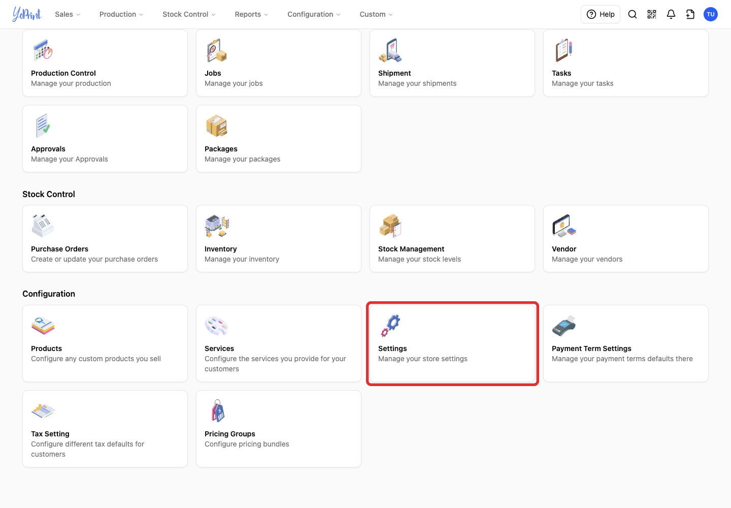The width and height of the screenshot is (731, 508).
Task: Click the Pricing Groups tag icon
Action: click(218, 411)
